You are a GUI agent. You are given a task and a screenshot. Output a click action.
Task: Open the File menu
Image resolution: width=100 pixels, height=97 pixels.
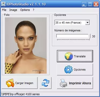point(4,10)
